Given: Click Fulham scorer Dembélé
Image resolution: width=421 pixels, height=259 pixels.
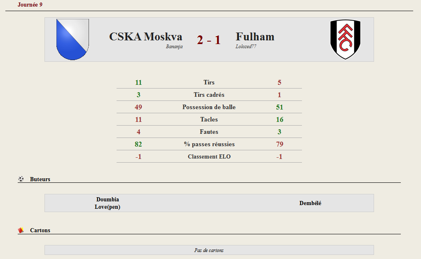Looking at the screenshot, I should (x=310, y=203).
